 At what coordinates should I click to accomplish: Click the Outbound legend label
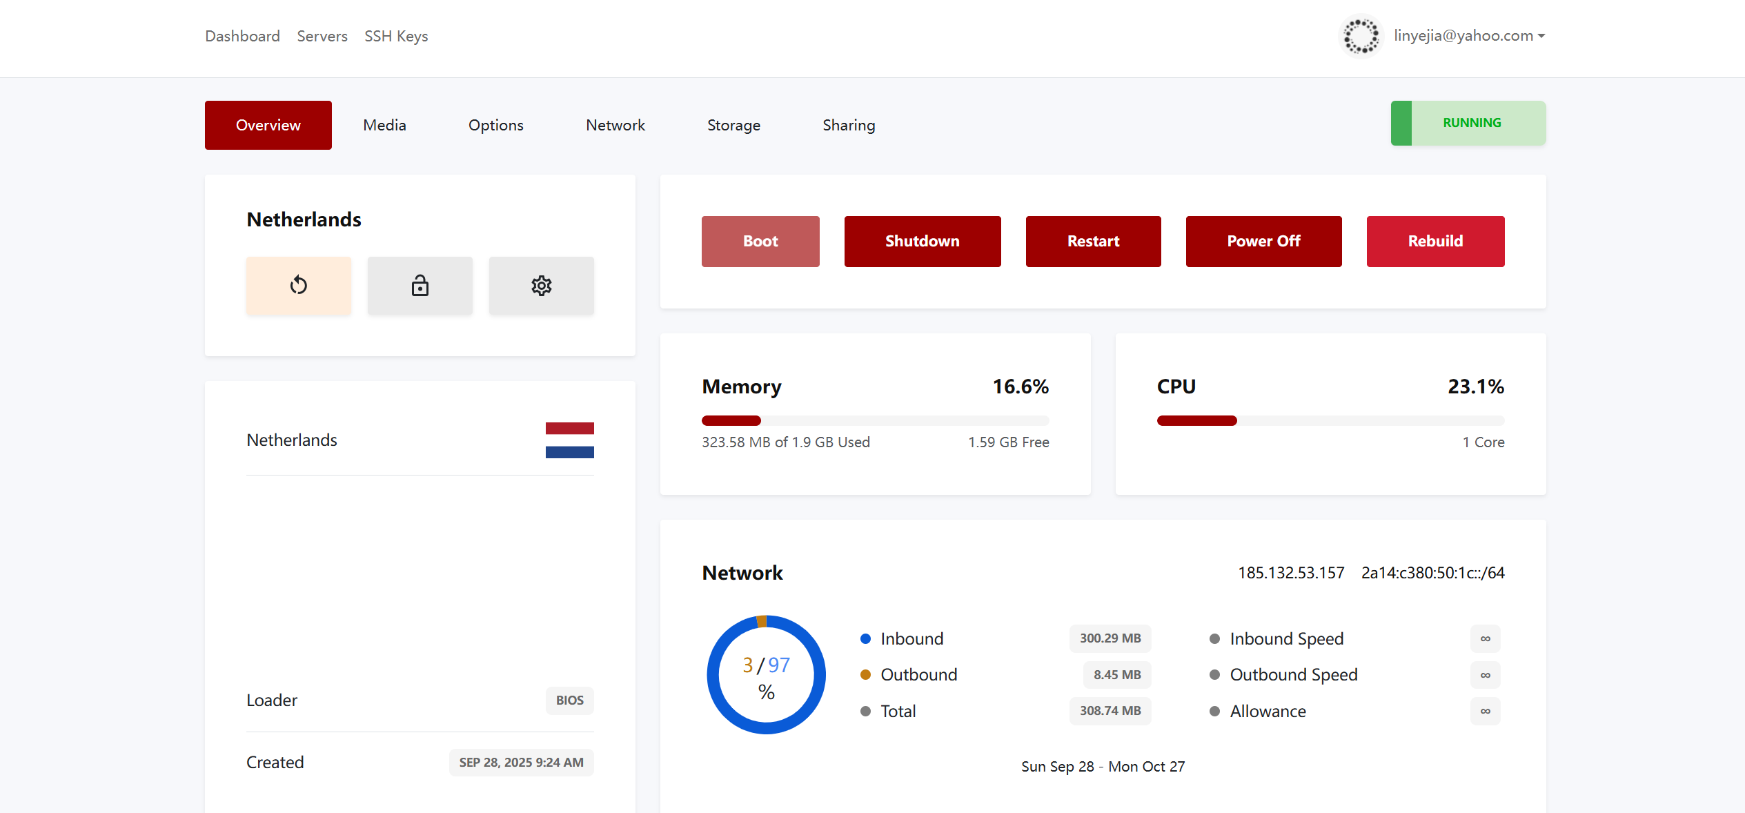[x=919, y=675]
